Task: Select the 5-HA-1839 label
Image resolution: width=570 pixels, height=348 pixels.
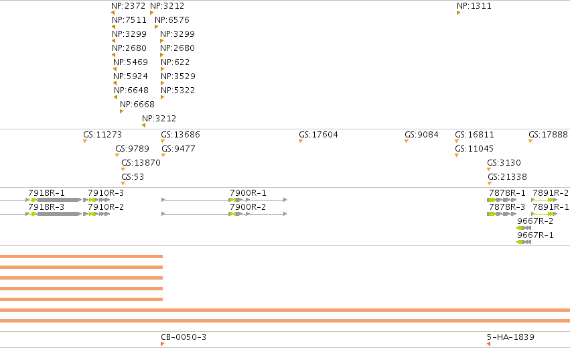Action: pos(511,337)
